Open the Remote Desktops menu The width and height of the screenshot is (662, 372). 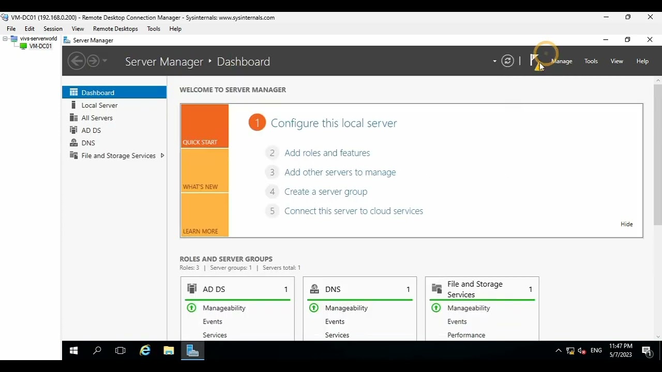pyautogui.click(x=115, y=29)
